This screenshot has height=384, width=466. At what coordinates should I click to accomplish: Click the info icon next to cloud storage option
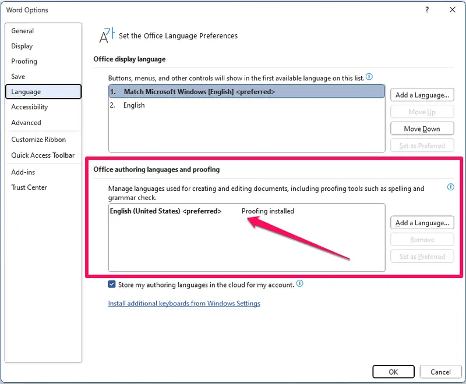(299, 285)
